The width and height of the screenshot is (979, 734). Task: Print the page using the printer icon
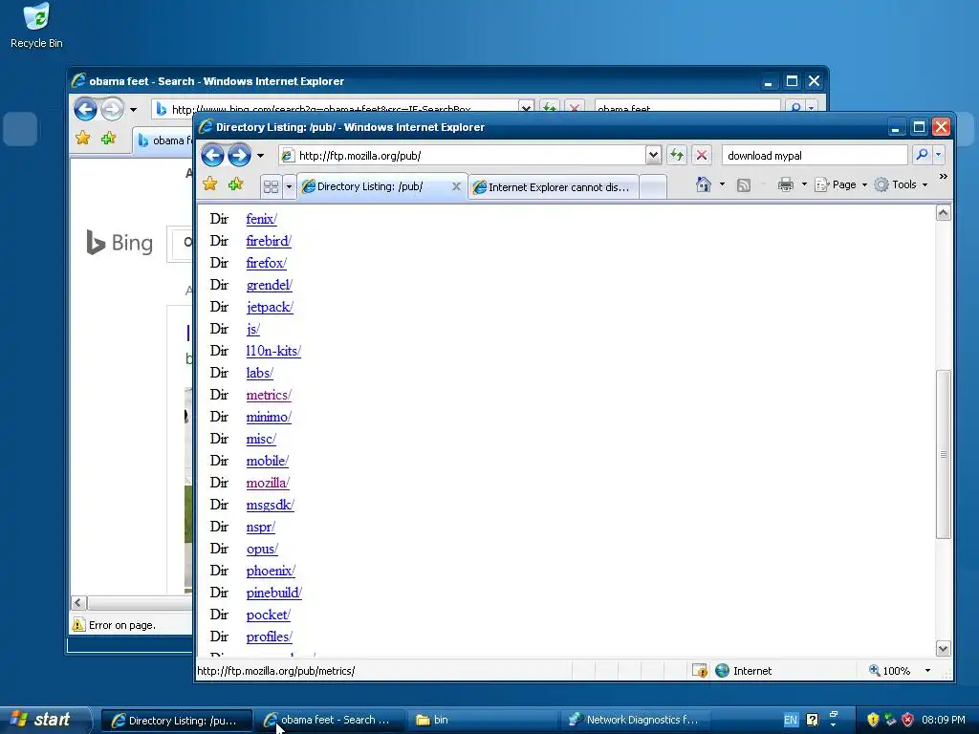click(x=786, y=184)
